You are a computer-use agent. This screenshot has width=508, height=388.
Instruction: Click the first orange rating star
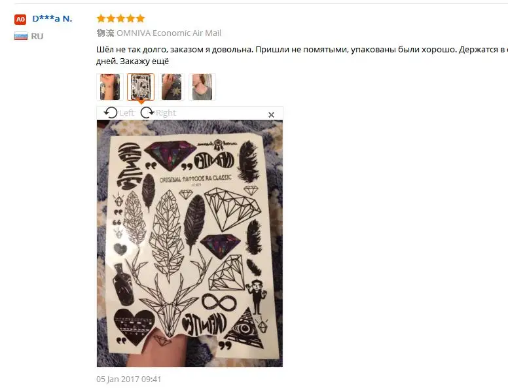(101, 18)
